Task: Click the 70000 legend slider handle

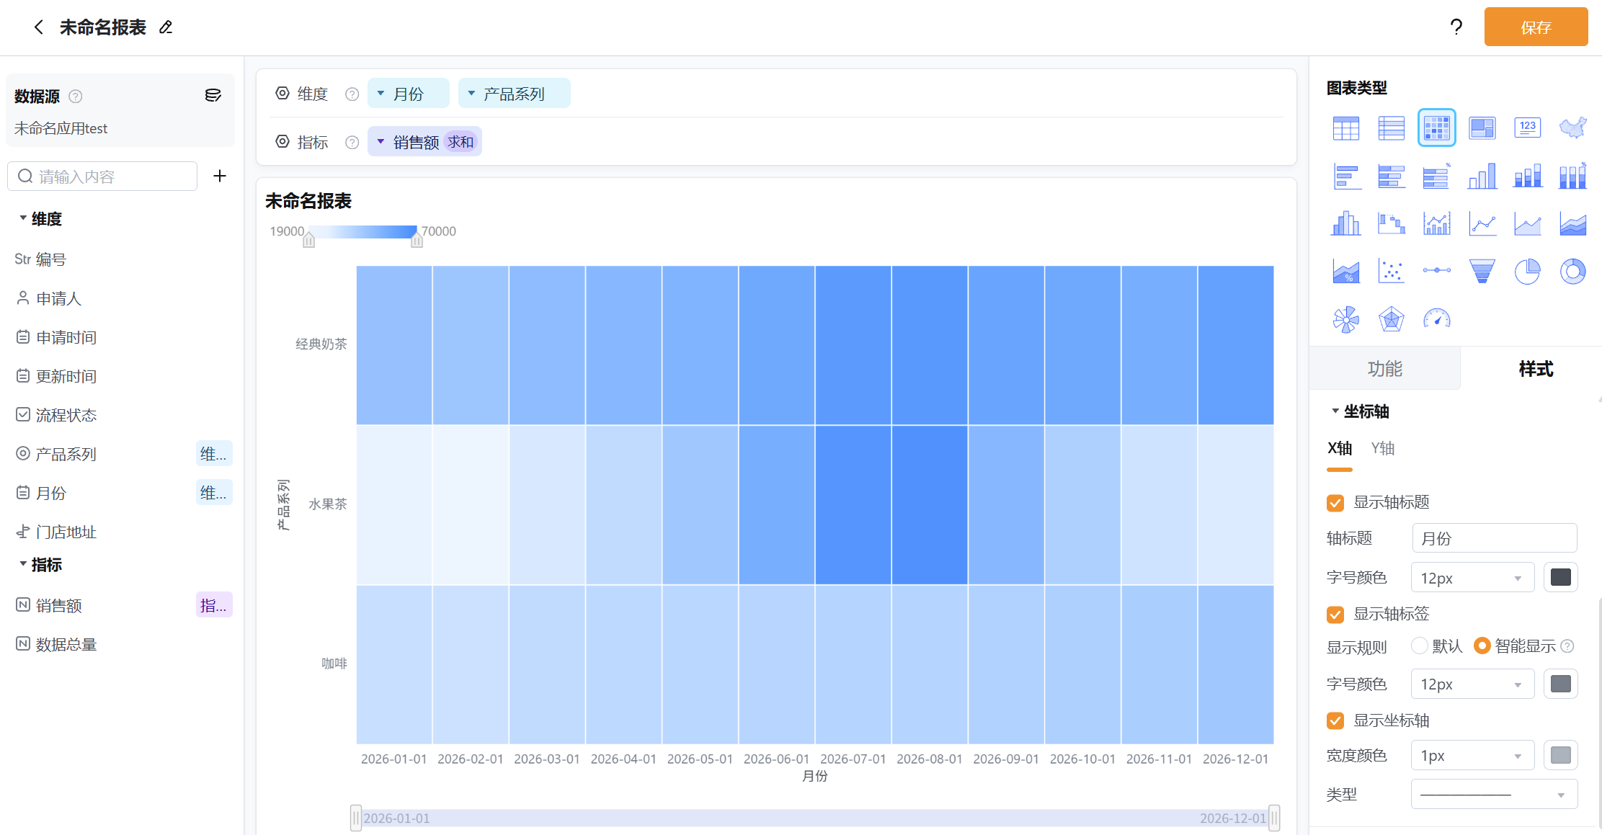Action: (x=417, y=240)
